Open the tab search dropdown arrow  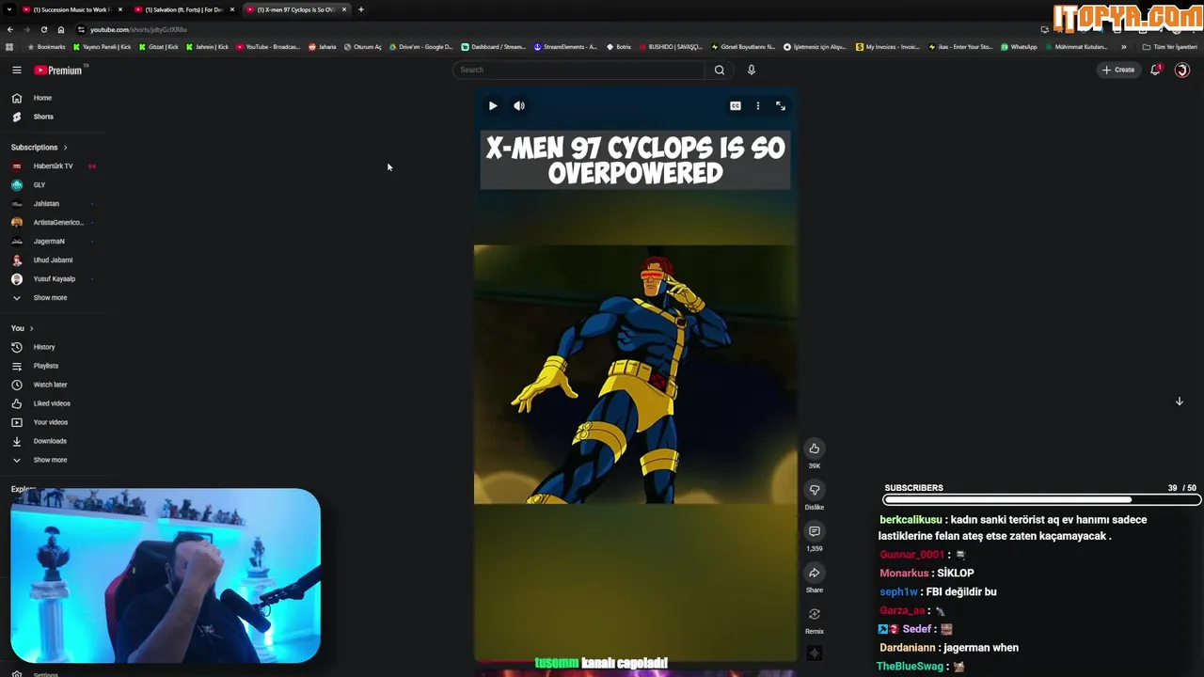(8, 9)
